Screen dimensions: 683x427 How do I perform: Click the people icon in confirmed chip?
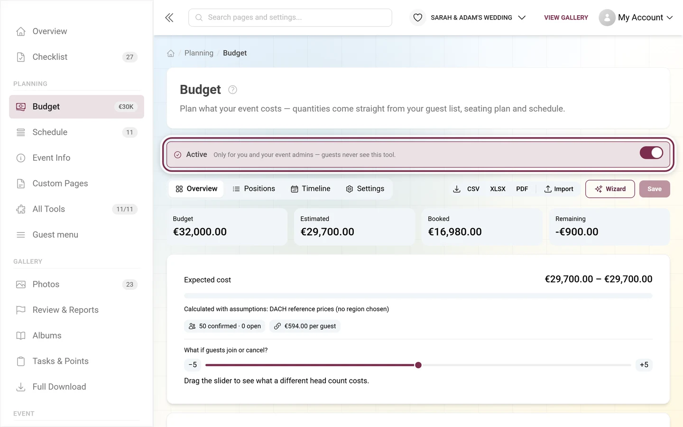[192, 326]
